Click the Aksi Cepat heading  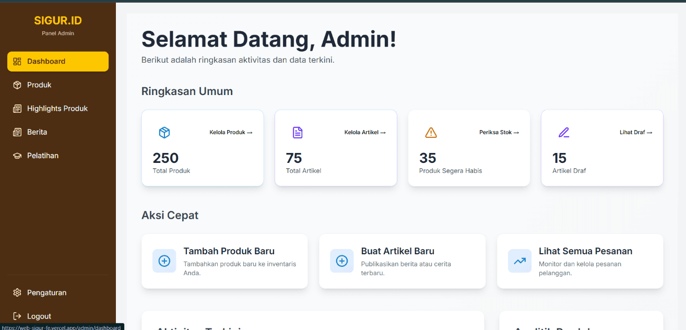170,215
